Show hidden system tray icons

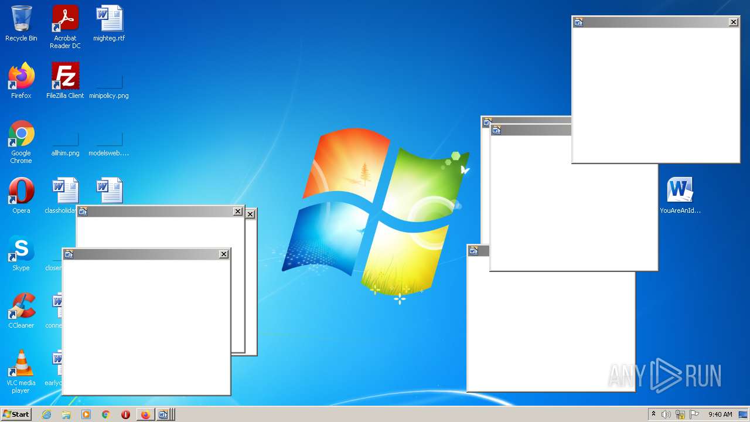tap(653, 414)
